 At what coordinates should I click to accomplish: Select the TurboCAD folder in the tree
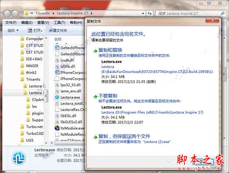click(32, 133)
